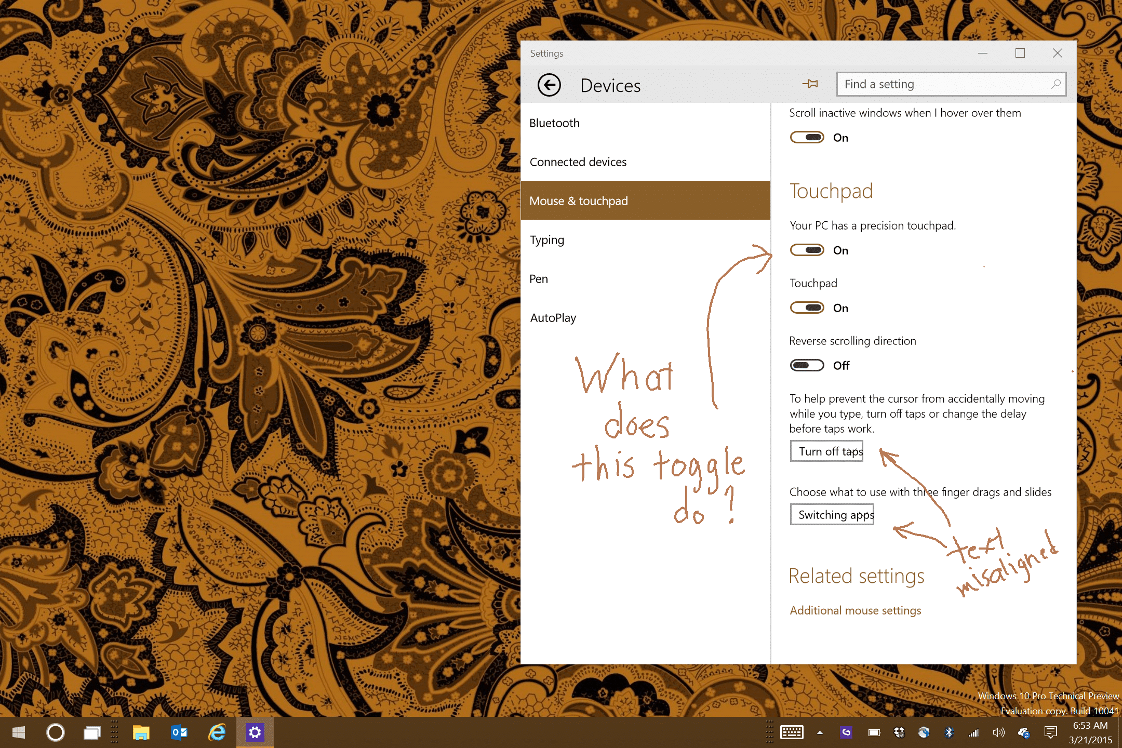Open Bluetooth tray icon
Viewport: 1122px width, 748px height.
click(949, 732)
